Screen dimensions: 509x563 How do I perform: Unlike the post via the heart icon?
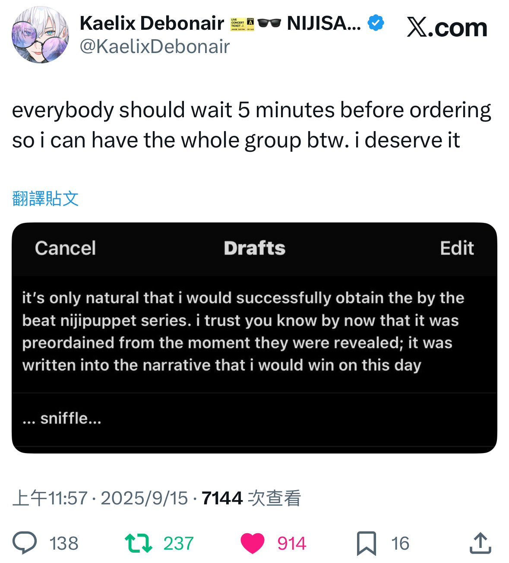tap(252, 543)
